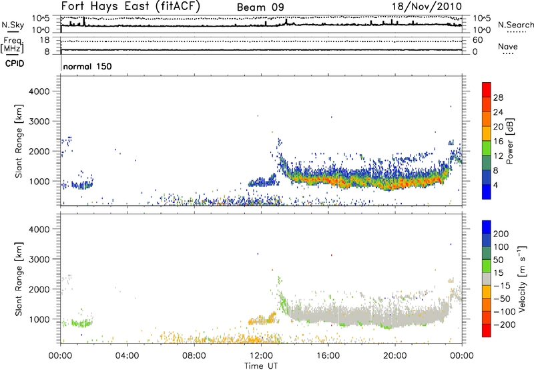The image size is (534, 370).
Task: Click the 50 label on the Velocity color bar
Action: click(499, 260)
